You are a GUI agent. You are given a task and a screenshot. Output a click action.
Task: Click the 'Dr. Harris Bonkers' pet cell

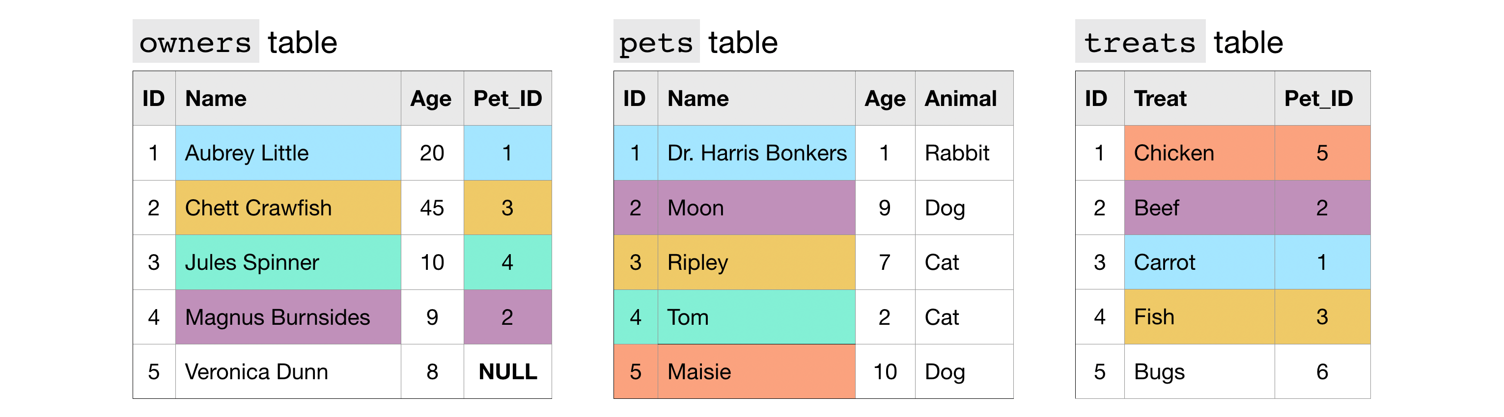pos(756,153)
